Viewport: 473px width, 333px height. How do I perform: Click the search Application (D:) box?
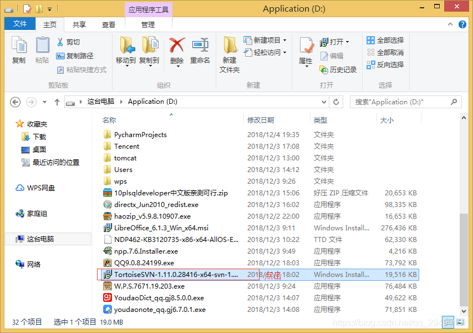click(405, 102)
